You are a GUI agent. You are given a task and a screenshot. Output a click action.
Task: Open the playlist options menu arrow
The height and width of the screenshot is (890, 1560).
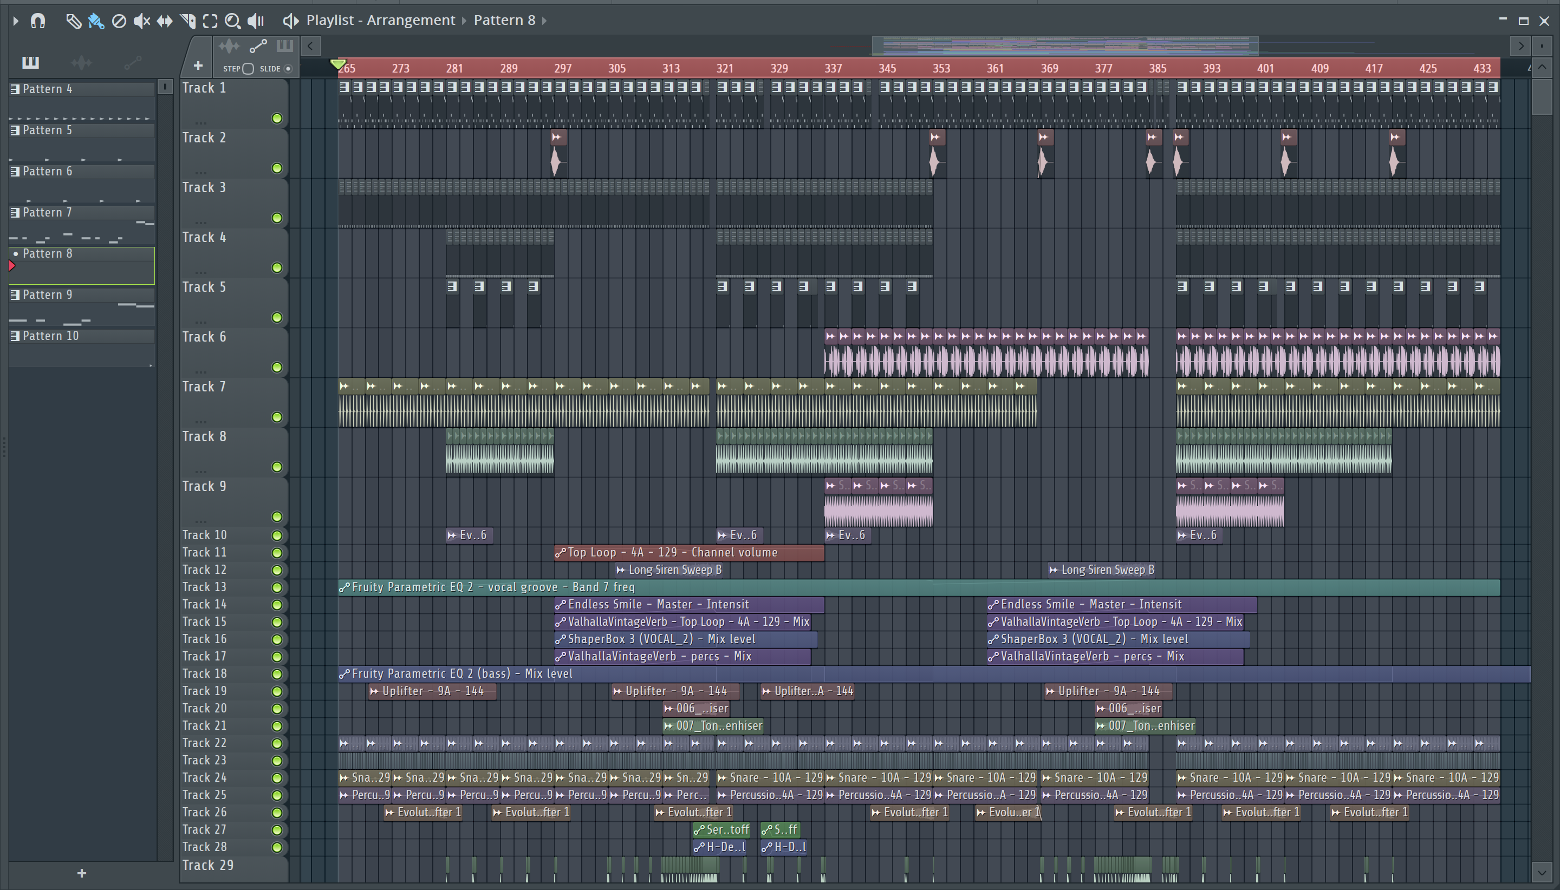pos(16,21)
